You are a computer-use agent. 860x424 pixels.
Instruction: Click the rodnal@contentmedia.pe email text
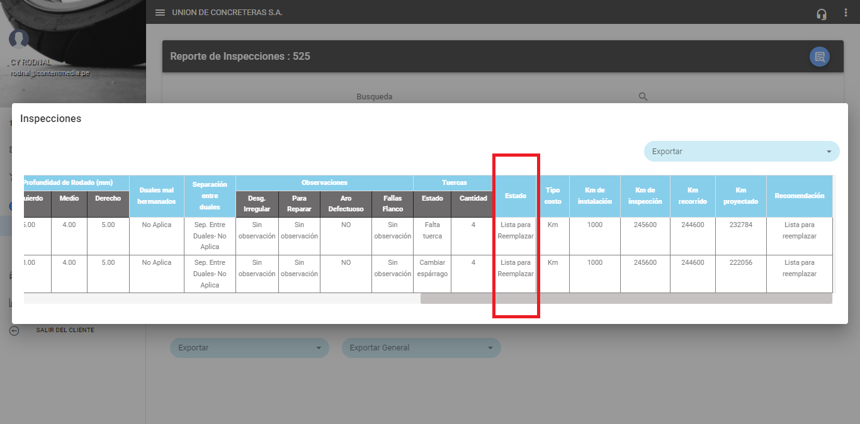pyautogui.click(x=50, y=73)
